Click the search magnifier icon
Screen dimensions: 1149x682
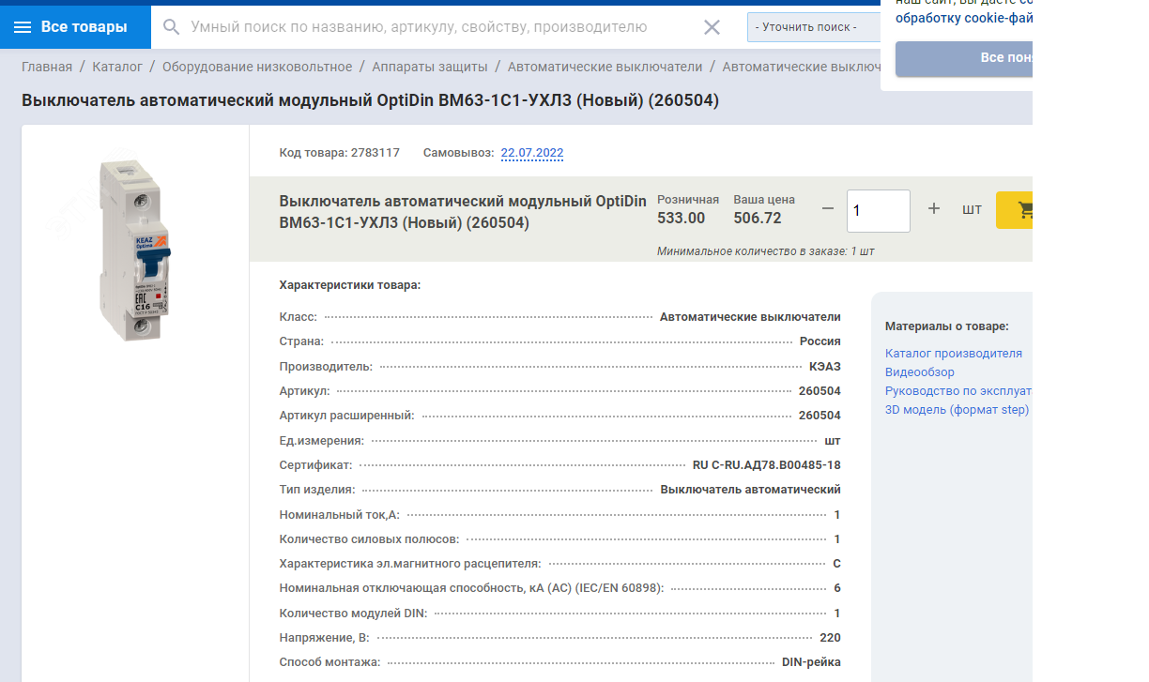click(x=171, y=27)
